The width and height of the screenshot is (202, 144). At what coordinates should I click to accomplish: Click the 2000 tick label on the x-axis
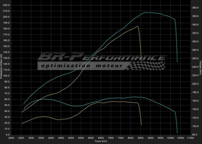(11, 138)
